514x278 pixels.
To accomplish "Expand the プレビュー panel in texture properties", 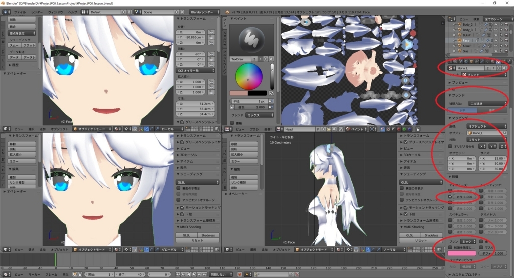I will [460, 83].
